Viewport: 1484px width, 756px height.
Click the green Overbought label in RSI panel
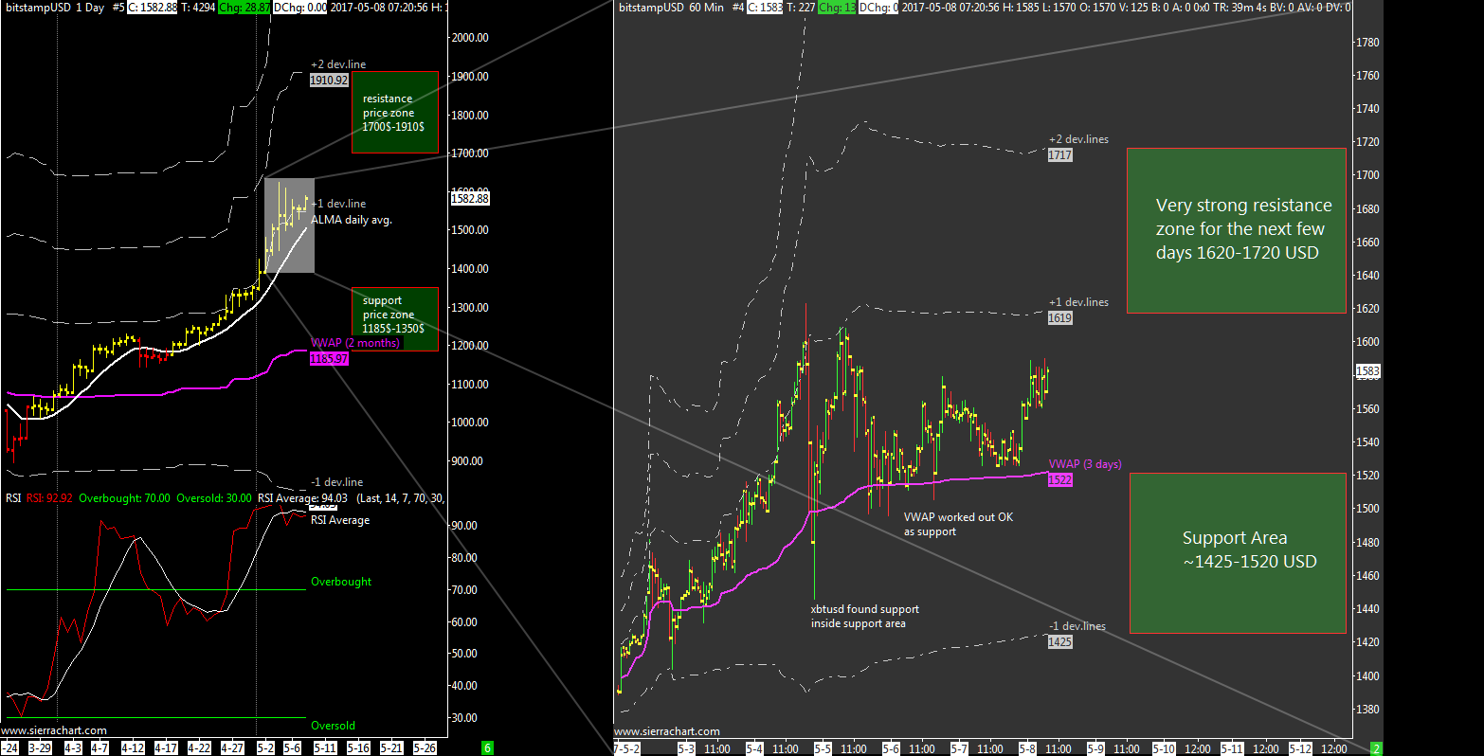[341, 582]
